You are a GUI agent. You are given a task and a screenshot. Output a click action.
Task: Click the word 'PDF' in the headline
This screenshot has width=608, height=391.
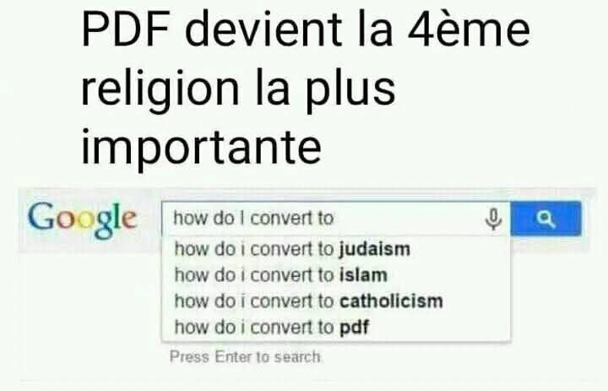pos(126,30)
